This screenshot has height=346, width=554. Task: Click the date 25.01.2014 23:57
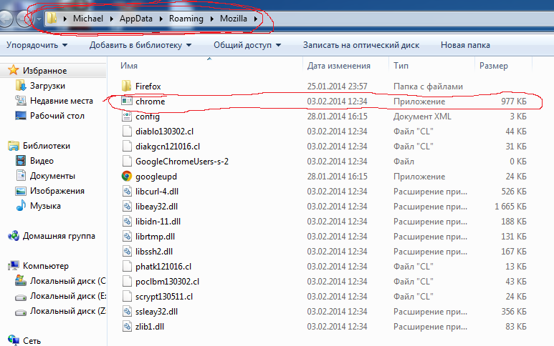click(x=337, y=86)
